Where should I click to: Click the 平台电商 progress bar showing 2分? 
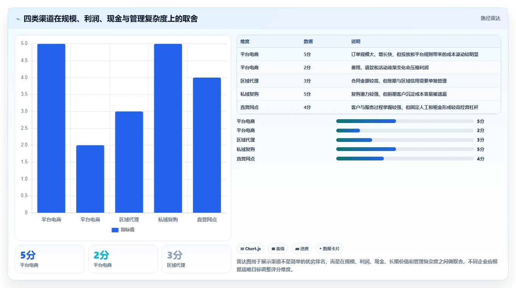point(405,131)
